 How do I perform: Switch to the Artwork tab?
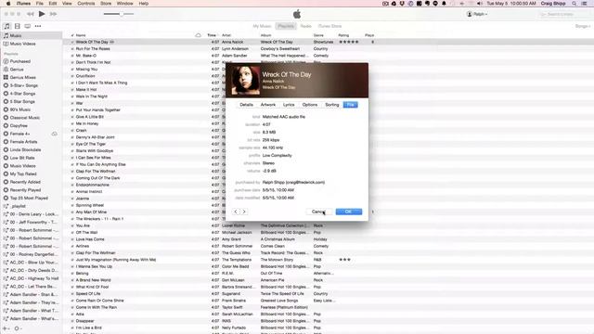pyautogui.click(x=268, y=105)
